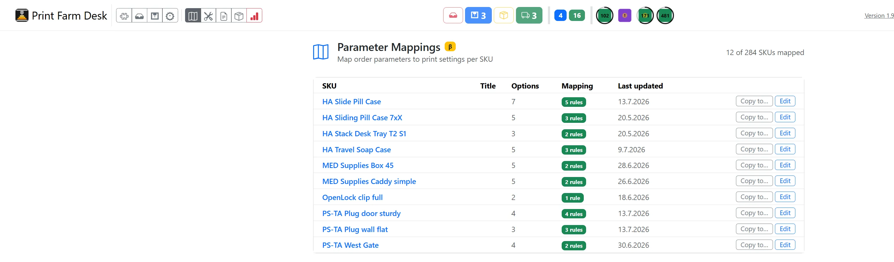Viewport: 894px width, 262px height.
Task: Edit the HA Slide Pill Case mapping
Action: tap(785, 101)
